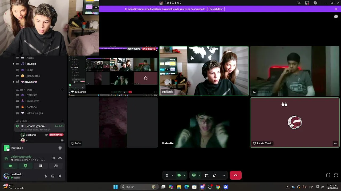
Task: Open the preguntas channel
Action: [x=40, y=76]
